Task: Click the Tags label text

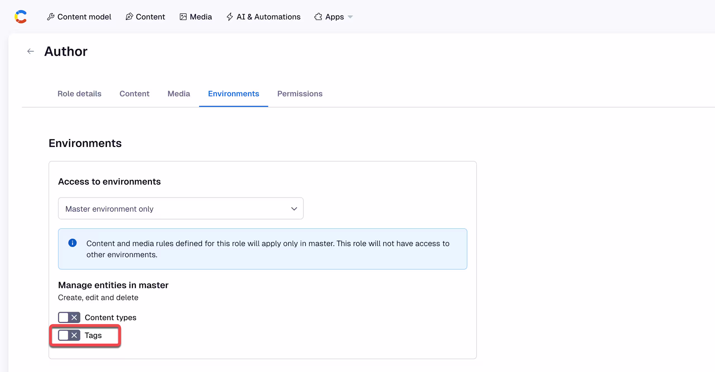Action: [x=93, y=335]
